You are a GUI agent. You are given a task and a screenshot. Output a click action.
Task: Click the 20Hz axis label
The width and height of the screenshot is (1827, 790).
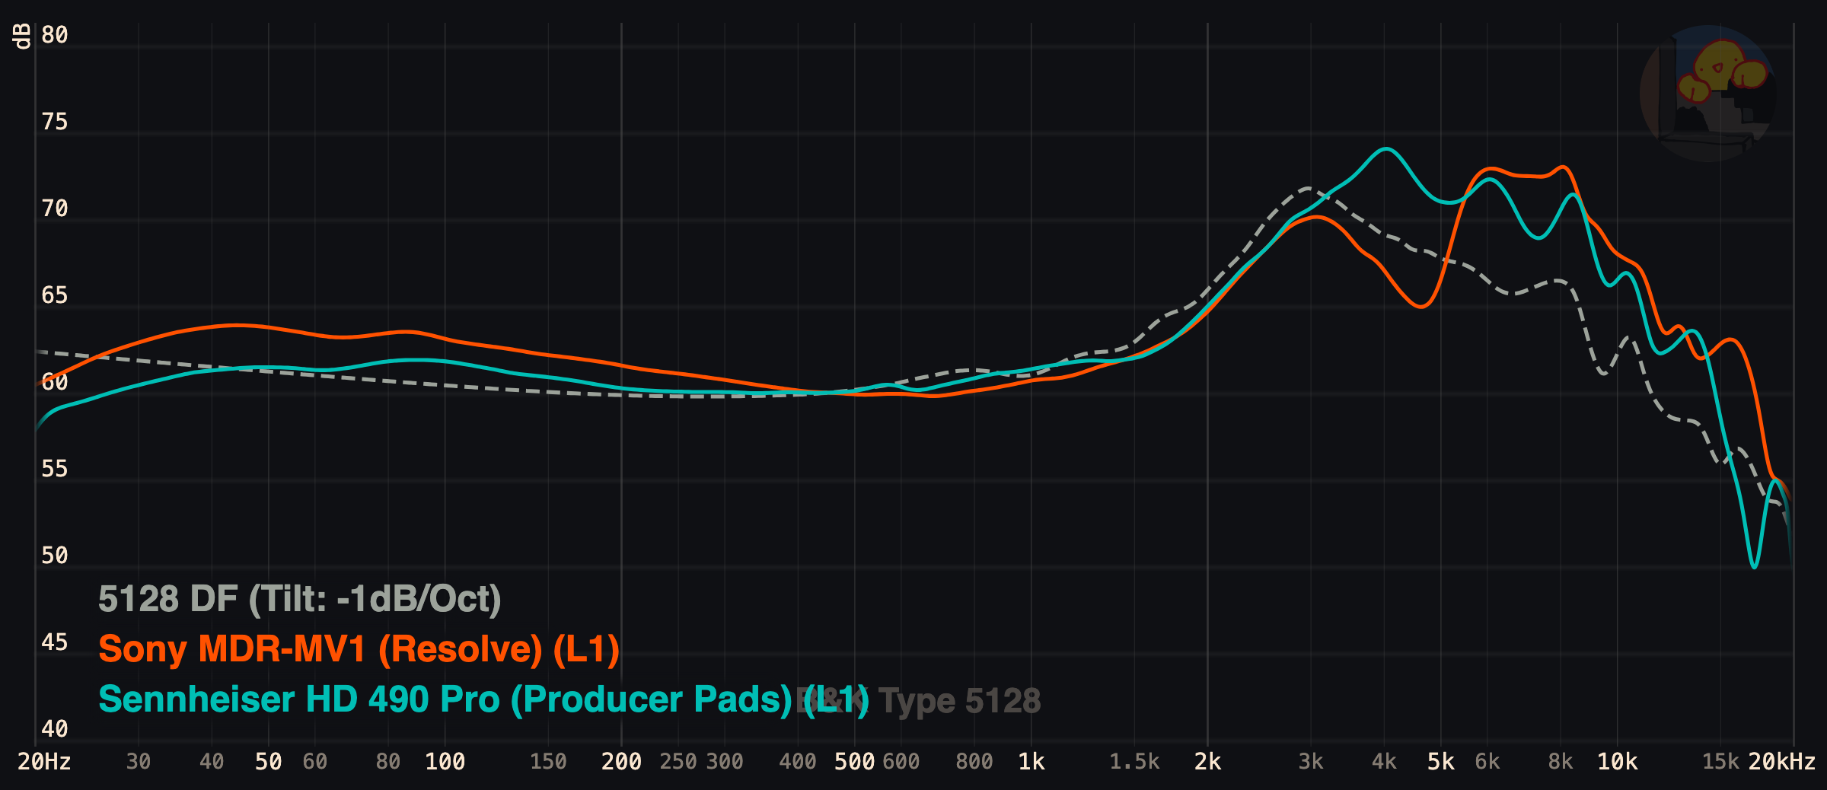coord(44,762)
